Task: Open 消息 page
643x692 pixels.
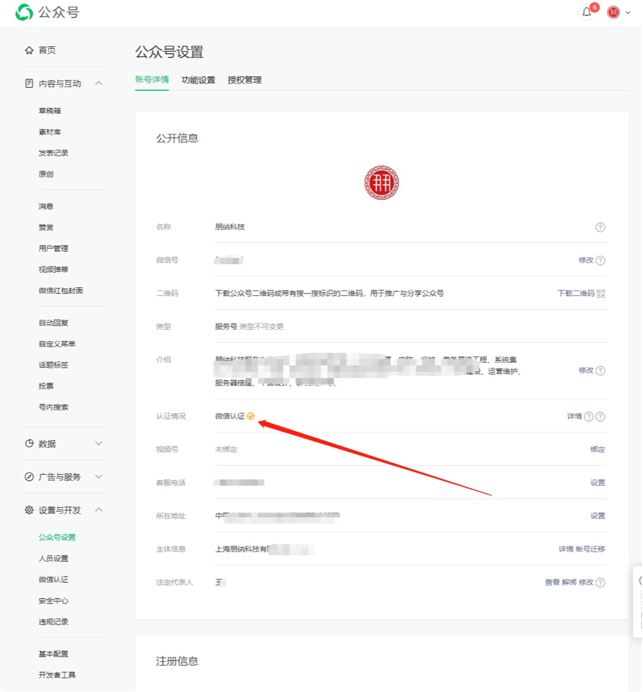Action: point(46,206)
